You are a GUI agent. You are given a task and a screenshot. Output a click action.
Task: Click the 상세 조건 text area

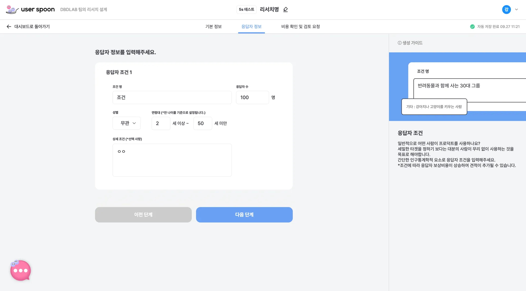pos(172,160)
